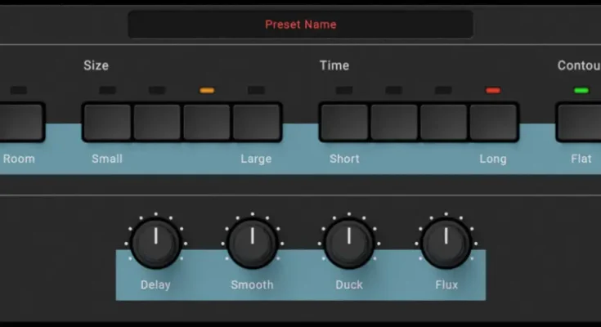The height and width of the screenshot is (327, 601).
Task: Click the Delay knob
Action: click(155, 243)
